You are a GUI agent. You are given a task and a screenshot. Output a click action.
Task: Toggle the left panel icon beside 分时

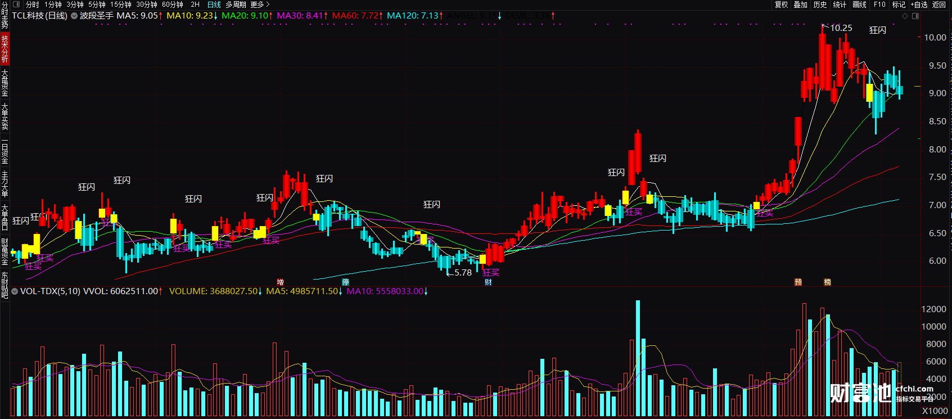16,4
